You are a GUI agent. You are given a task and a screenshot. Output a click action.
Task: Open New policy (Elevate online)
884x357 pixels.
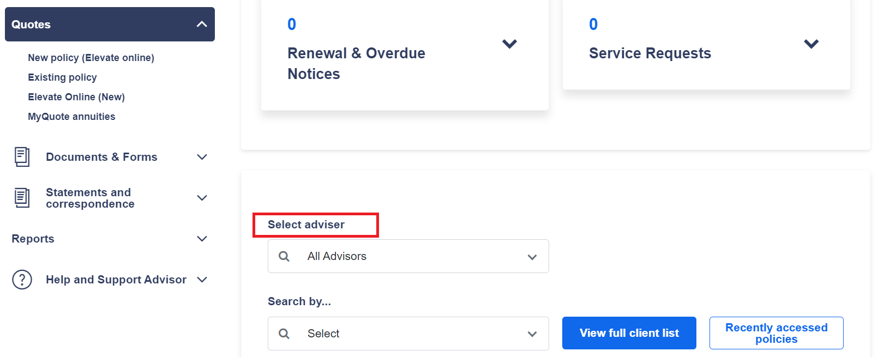91,58
